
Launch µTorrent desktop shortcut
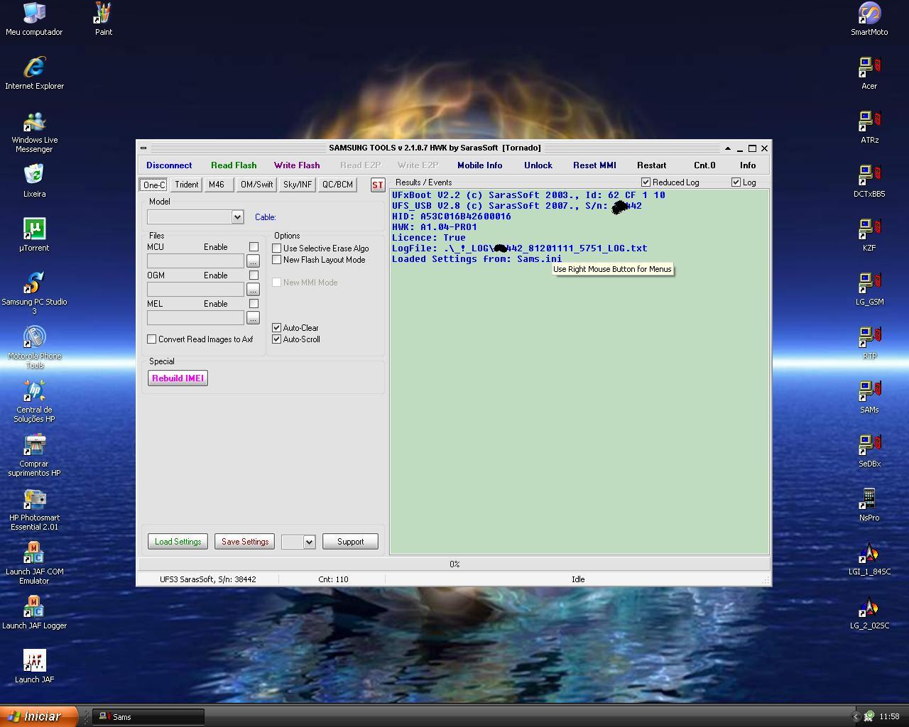pyautogui.click(x=34, y=235)
